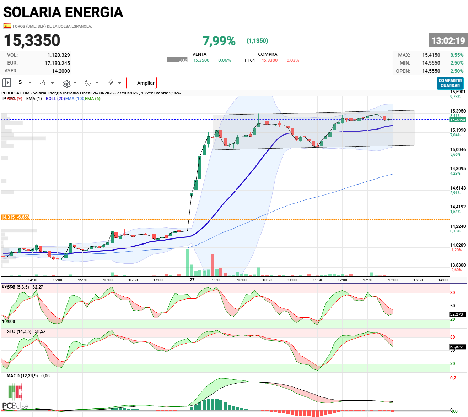The image size is (468, 417).
Task: Open the Foros (BME: SLR) link
Action: [x=52, y=26]
